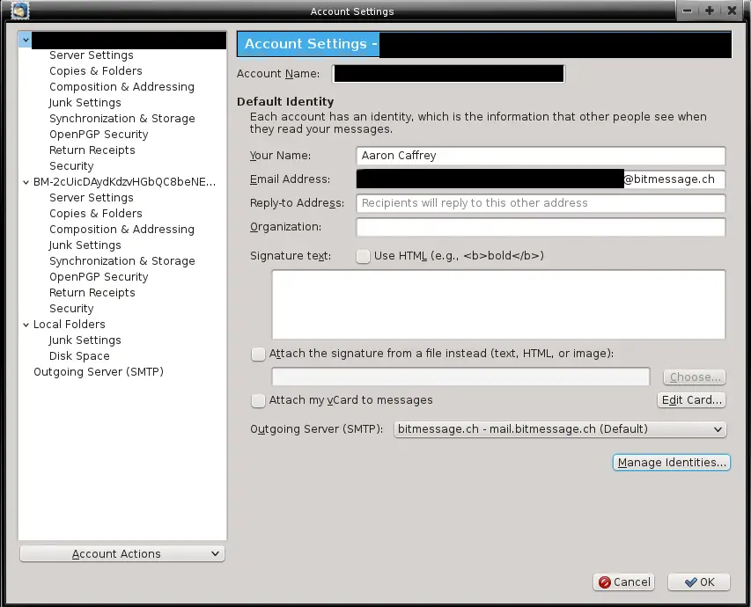Viewport: 751px width, 607px height.
Task: Select OpenPGP Security under the BM-2cUic account
Action: [x=99, y=277]
